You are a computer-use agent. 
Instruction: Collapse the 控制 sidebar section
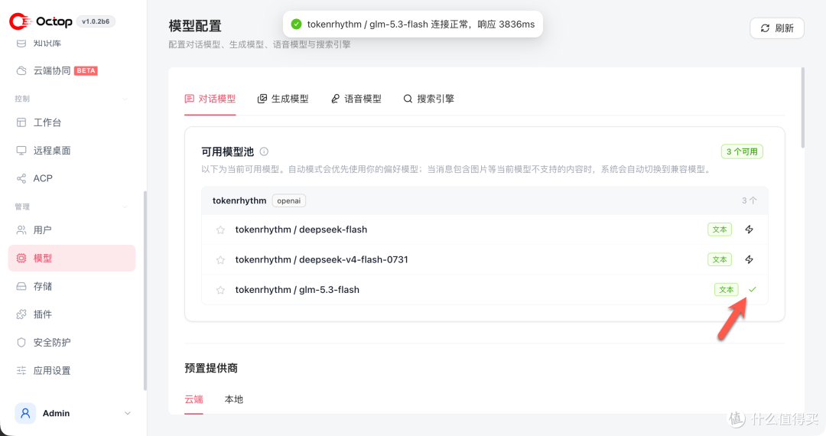(125, 99)
